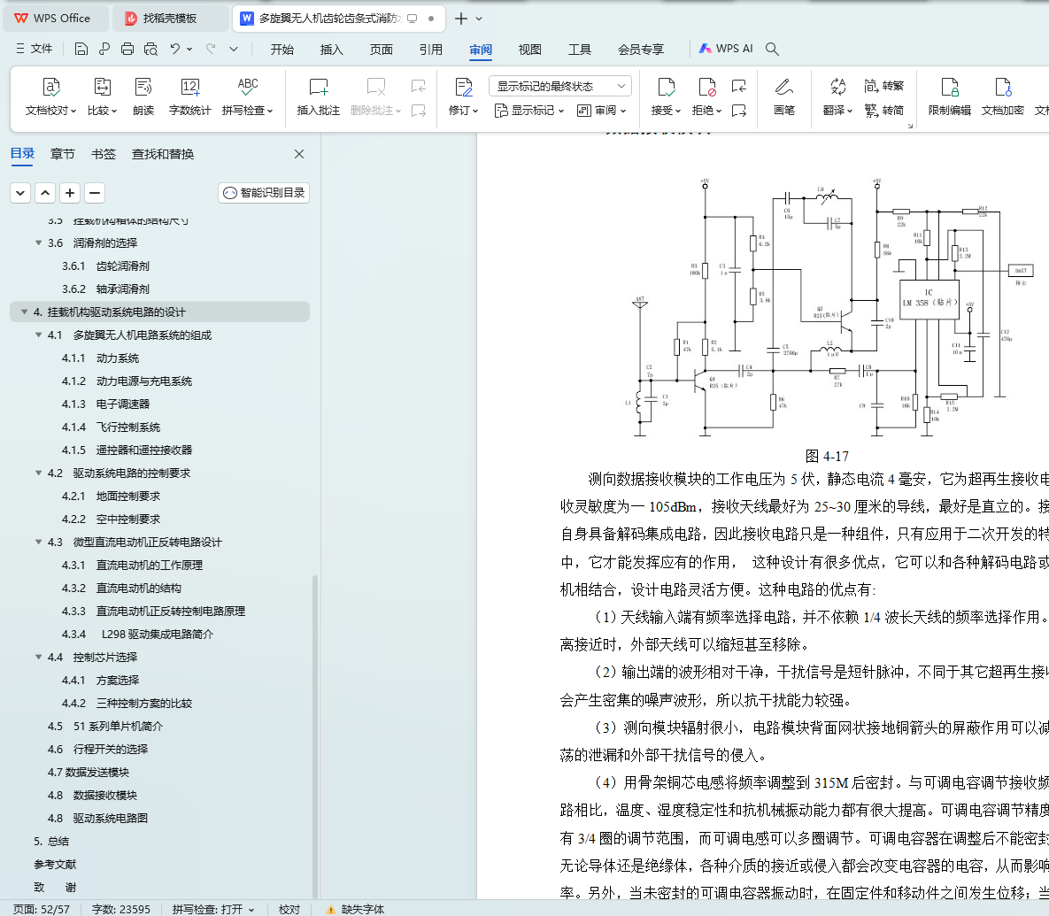Open the 文档校对 proofreading tool

pyautogui.click(x=50, y=97)
